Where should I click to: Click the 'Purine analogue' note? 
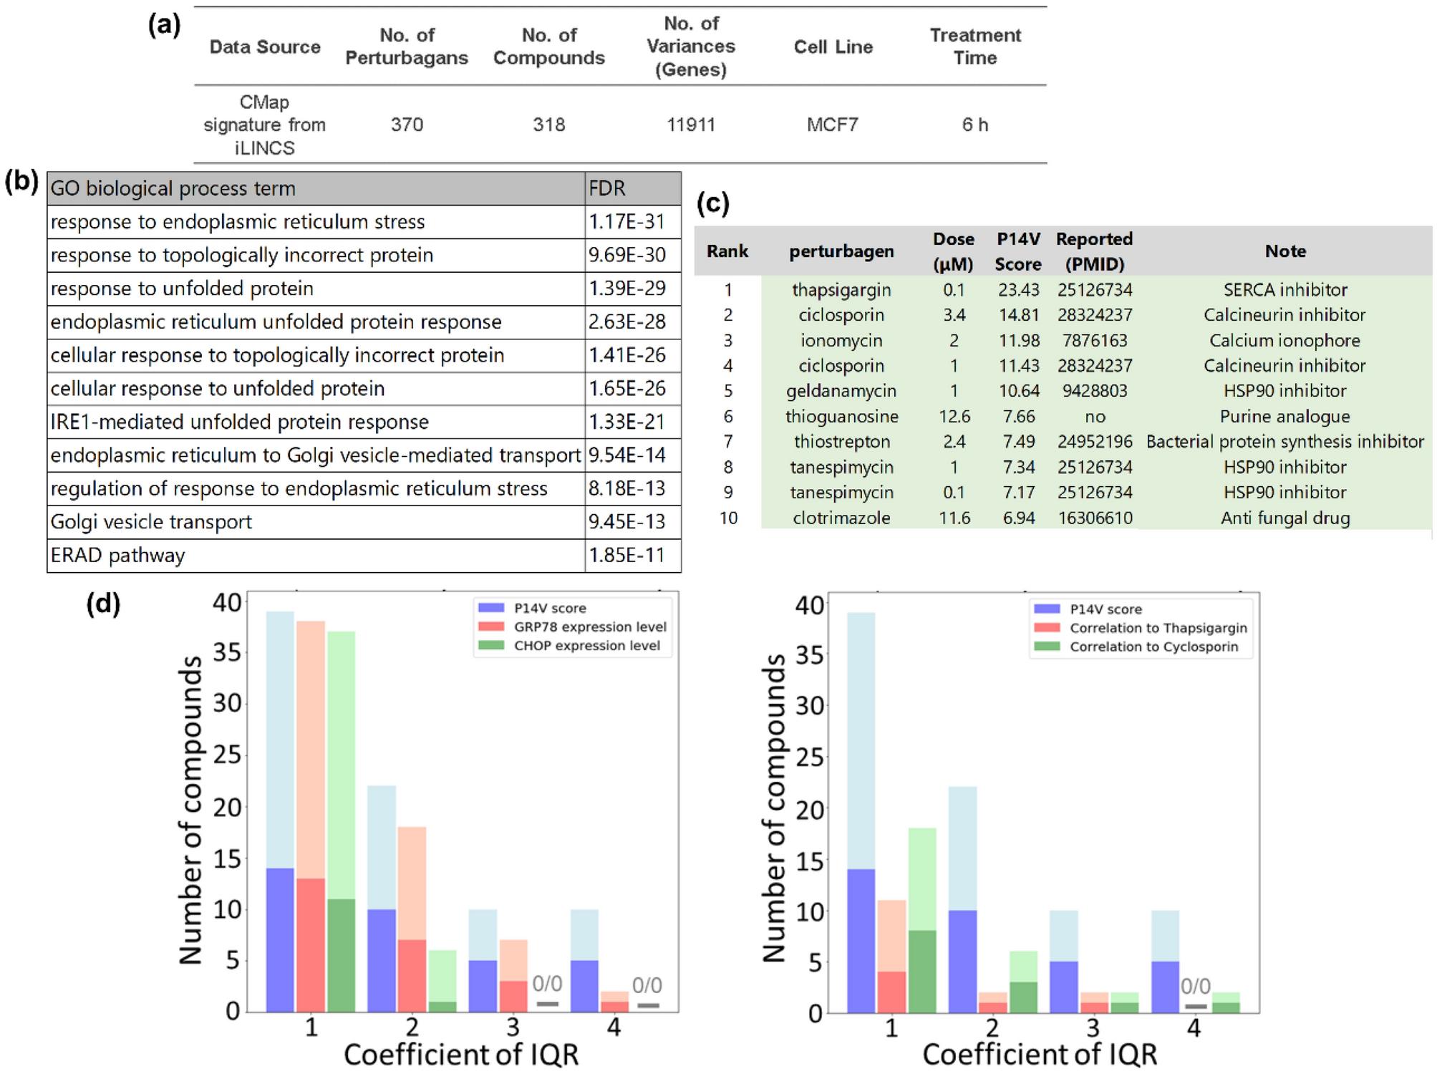point(1285,417)
